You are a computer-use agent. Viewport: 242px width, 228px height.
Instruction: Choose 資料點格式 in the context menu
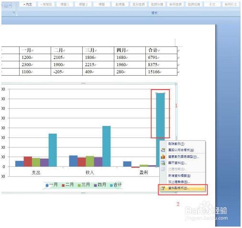(183, 188)
